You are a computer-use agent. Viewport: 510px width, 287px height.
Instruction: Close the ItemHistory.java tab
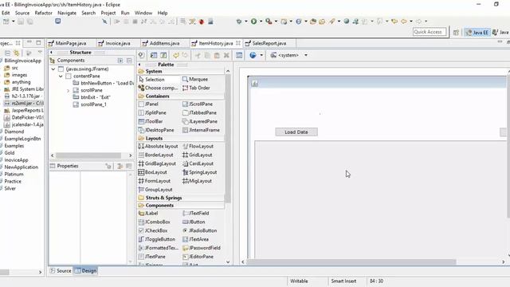point(238,43)
